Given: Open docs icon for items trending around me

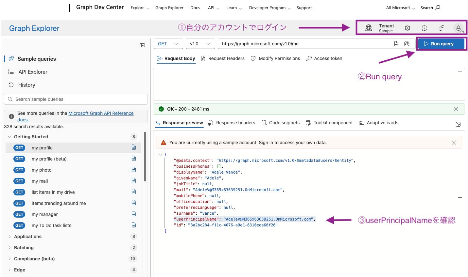Looking at the screenshot, I should [x=134, y=203].
